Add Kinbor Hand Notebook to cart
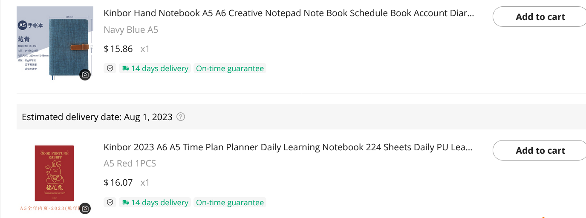The image size is (586, 218). pos(540,17)
